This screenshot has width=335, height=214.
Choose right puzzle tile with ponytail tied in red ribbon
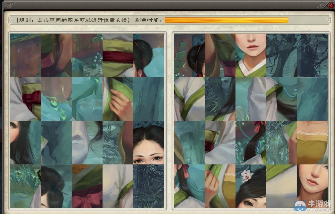251,143
